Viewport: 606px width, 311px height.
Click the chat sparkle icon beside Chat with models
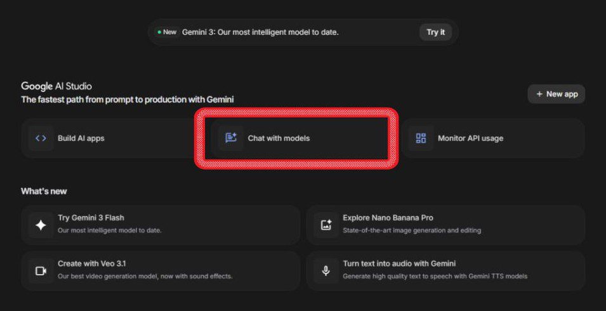coord(230,138)
